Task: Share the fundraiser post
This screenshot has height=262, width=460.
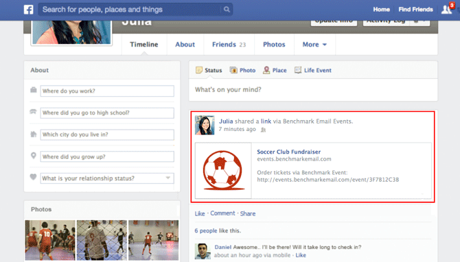Action: [248, 213]
